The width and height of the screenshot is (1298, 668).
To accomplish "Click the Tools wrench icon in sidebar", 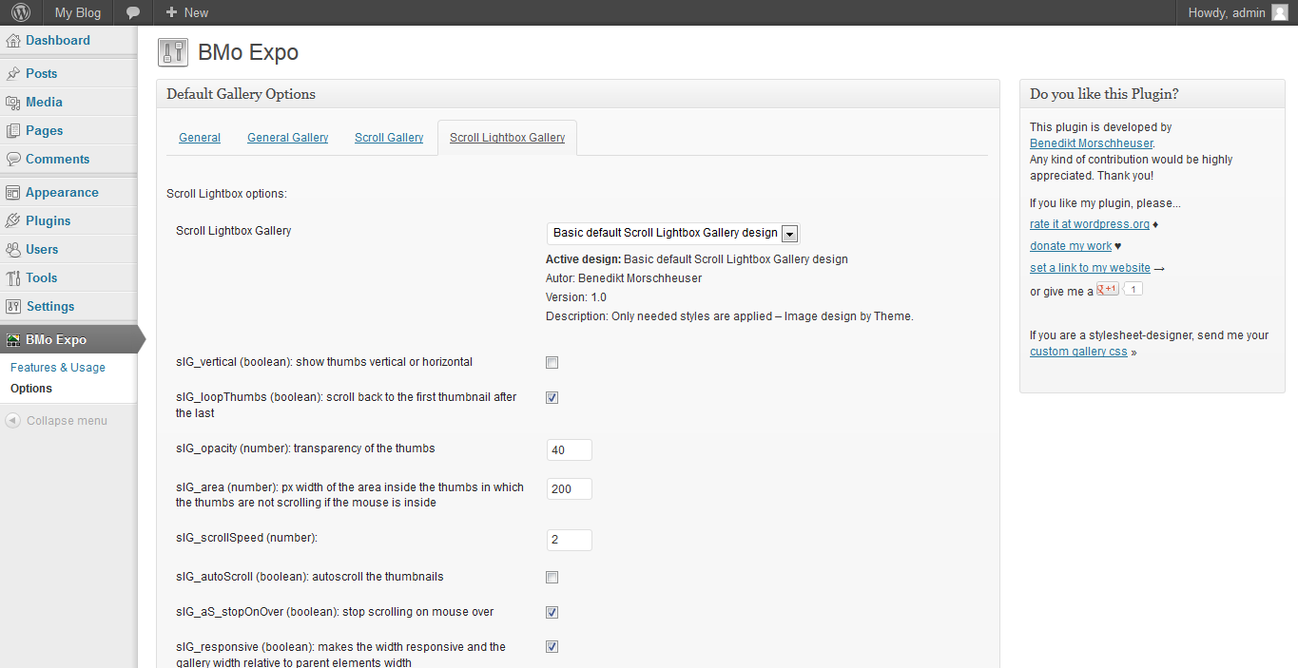I will pyautogui.click(x=13, y=277).
